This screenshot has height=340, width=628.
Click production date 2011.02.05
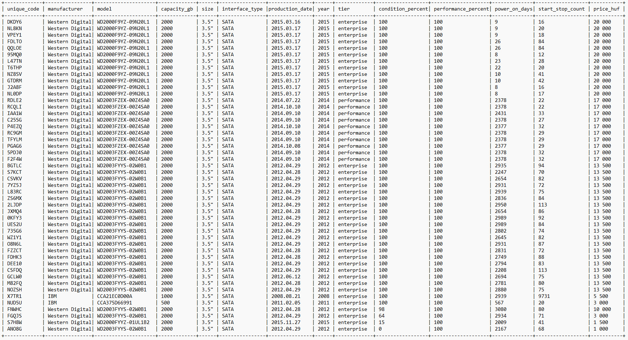pyautogui.click(x=286, y=303)
